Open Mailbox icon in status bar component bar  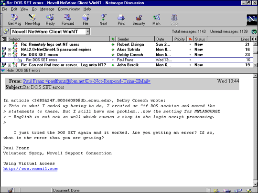click(x=227, y=191)
